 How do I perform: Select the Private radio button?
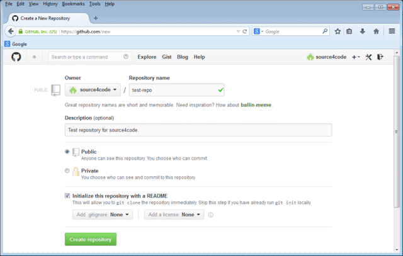67,170
